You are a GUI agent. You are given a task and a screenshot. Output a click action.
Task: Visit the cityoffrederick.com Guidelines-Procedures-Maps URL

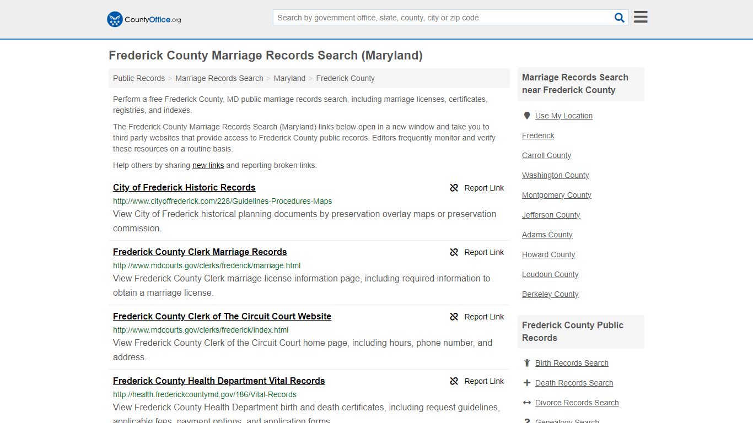coord(223,201)
